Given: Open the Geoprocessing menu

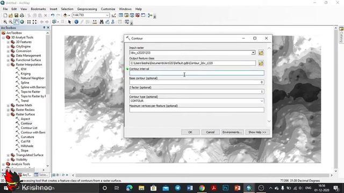Looking at the screenshot, I should 87,9.
